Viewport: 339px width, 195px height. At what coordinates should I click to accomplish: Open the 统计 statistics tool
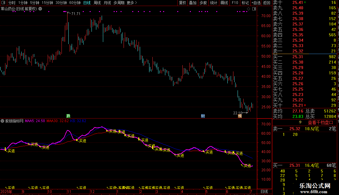pyautogui.click(x=214, y=3)
